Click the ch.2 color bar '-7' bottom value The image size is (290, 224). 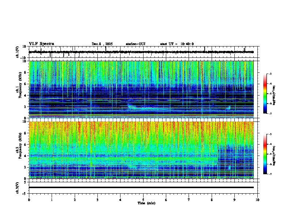click(270, 174)
